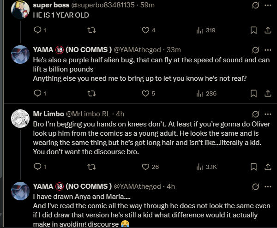The height and width of the screenshot is (228, 277).
Task: Like Mr Limbo's tweet with 26 likes
Action: point(151,167)
